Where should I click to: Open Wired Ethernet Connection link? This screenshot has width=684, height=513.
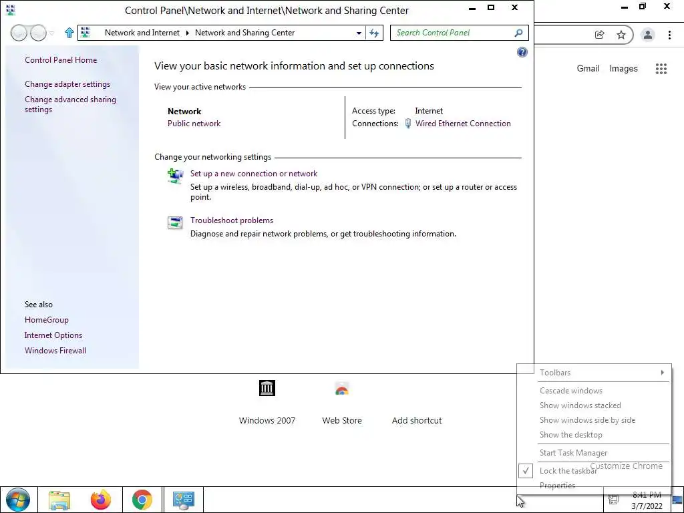pos(463,124)
